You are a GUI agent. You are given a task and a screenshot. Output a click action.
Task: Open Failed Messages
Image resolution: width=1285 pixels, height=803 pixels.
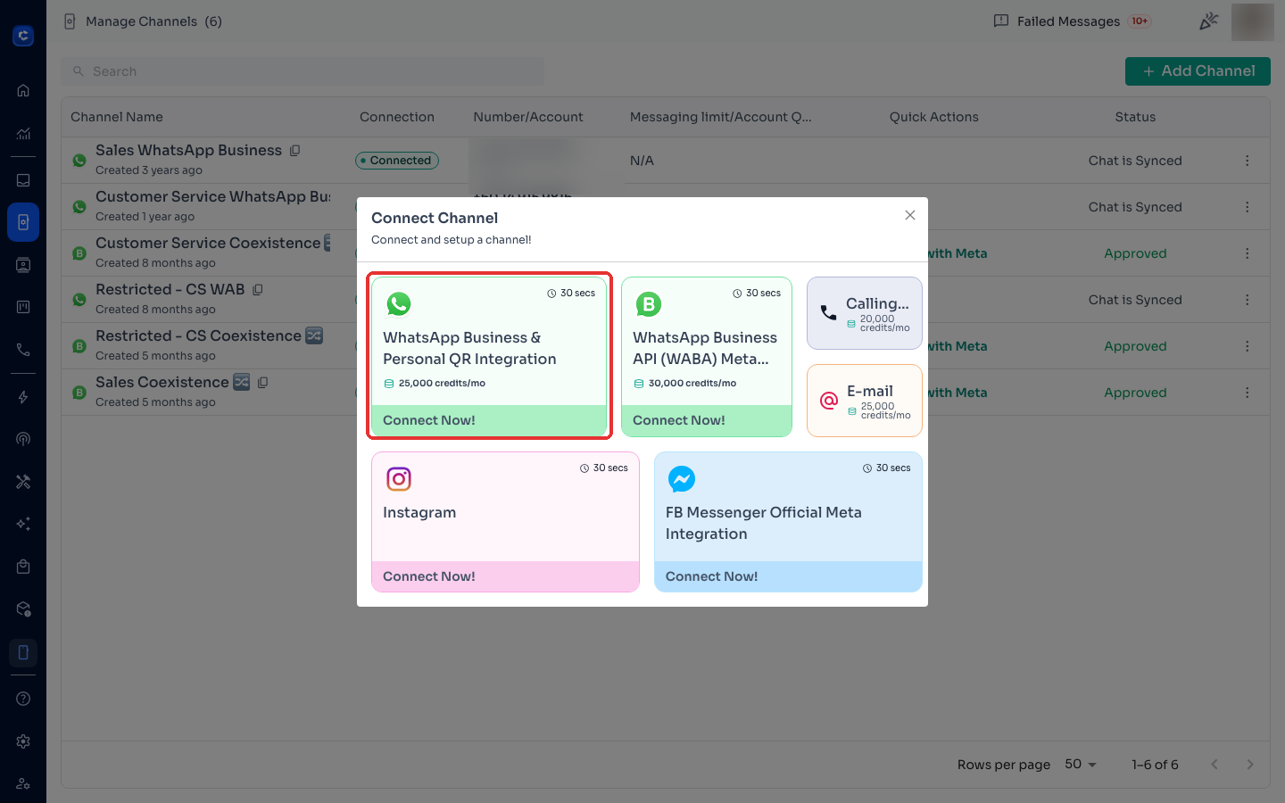[x=1072, y=21]
